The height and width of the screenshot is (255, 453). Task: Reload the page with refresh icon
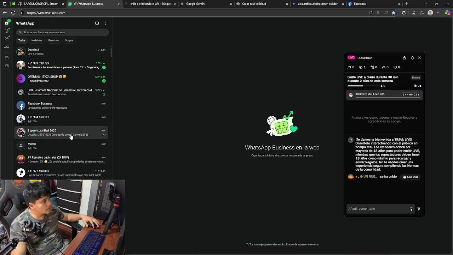pyautogui.click(x=13, y=13)
